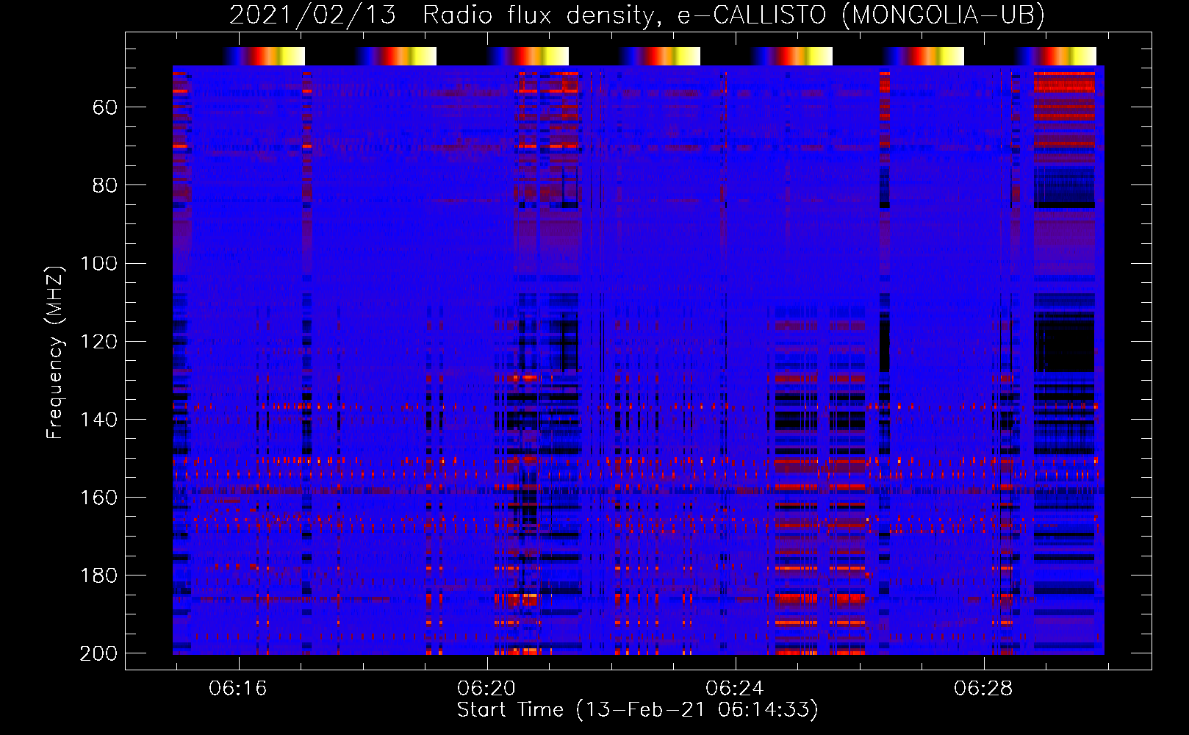1189x735 pixels.
Task: Click the 100 MHz frequency tick label
Action: 98,264
